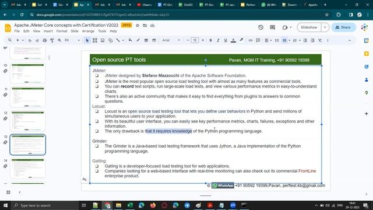This screenshot has height=210, width=373.
Task: Open the Arrange menu
Action: 88,31
